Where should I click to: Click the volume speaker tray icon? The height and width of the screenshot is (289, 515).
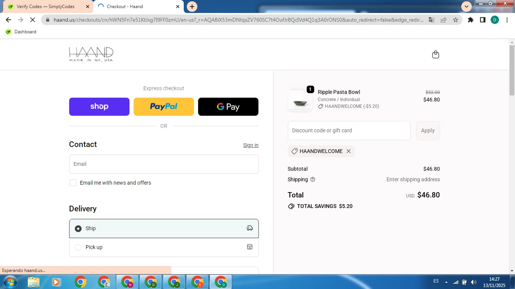point(474,282)
